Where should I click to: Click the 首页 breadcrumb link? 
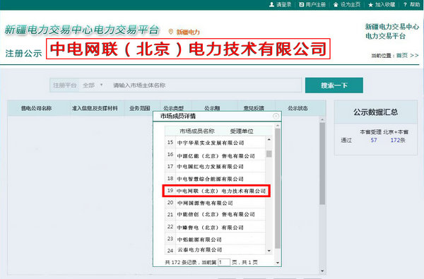(402, 55)
